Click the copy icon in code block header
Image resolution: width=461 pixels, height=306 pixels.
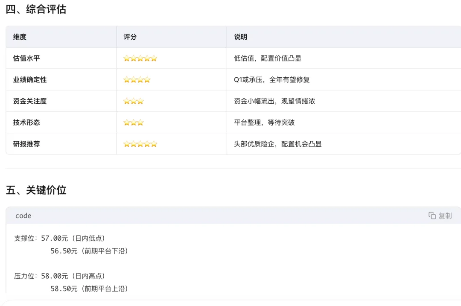click(432, 216)
